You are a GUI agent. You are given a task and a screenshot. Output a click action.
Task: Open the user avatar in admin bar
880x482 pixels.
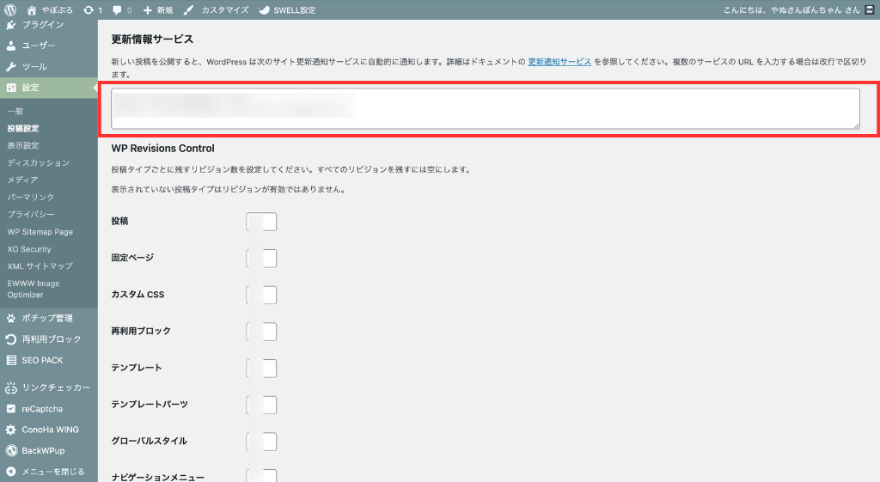[x=870, y=10]
